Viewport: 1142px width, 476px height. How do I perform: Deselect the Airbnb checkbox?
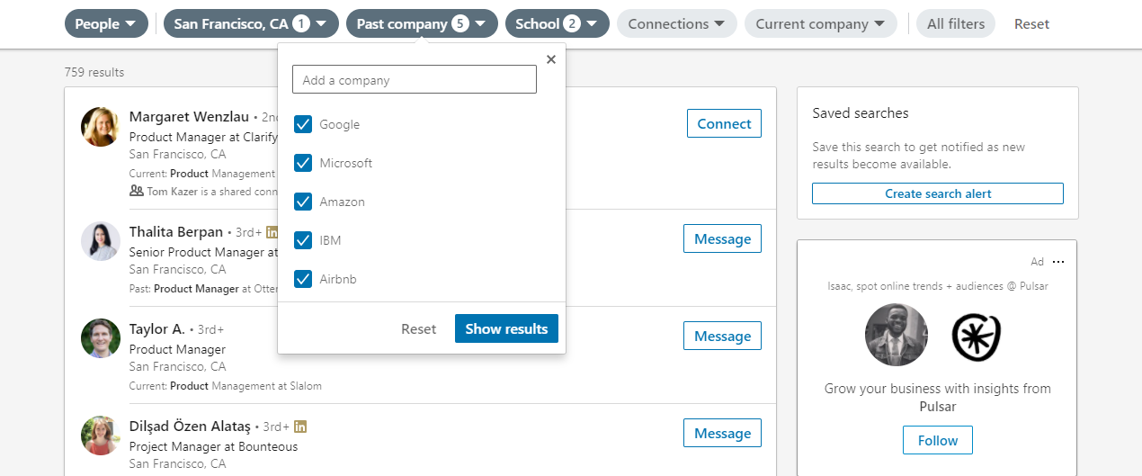[x=303, y=279]
